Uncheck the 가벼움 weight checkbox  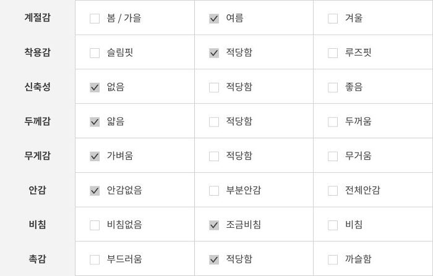click(x=95, y=156)
